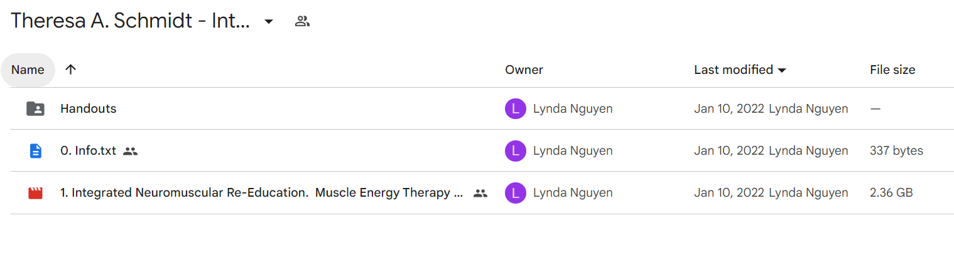The height and width of the screenshot is (260, 954).
Task: Click the Owner column header
Action: pos(524,70)
